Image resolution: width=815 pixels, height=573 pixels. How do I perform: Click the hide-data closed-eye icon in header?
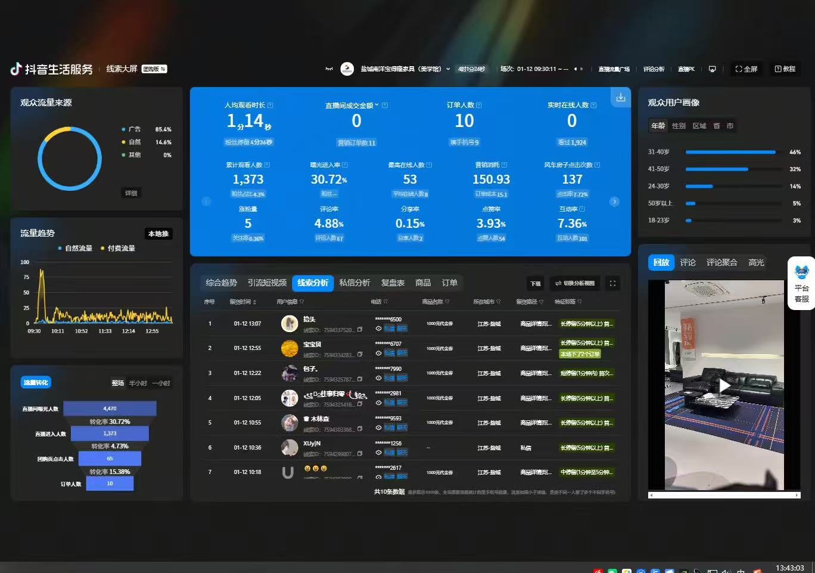[x=329, y=69]
